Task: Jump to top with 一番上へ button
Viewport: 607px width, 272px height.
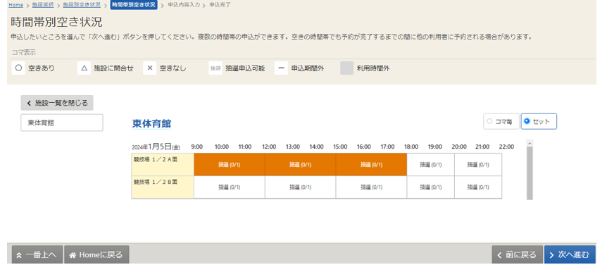Action: point(37,254)
